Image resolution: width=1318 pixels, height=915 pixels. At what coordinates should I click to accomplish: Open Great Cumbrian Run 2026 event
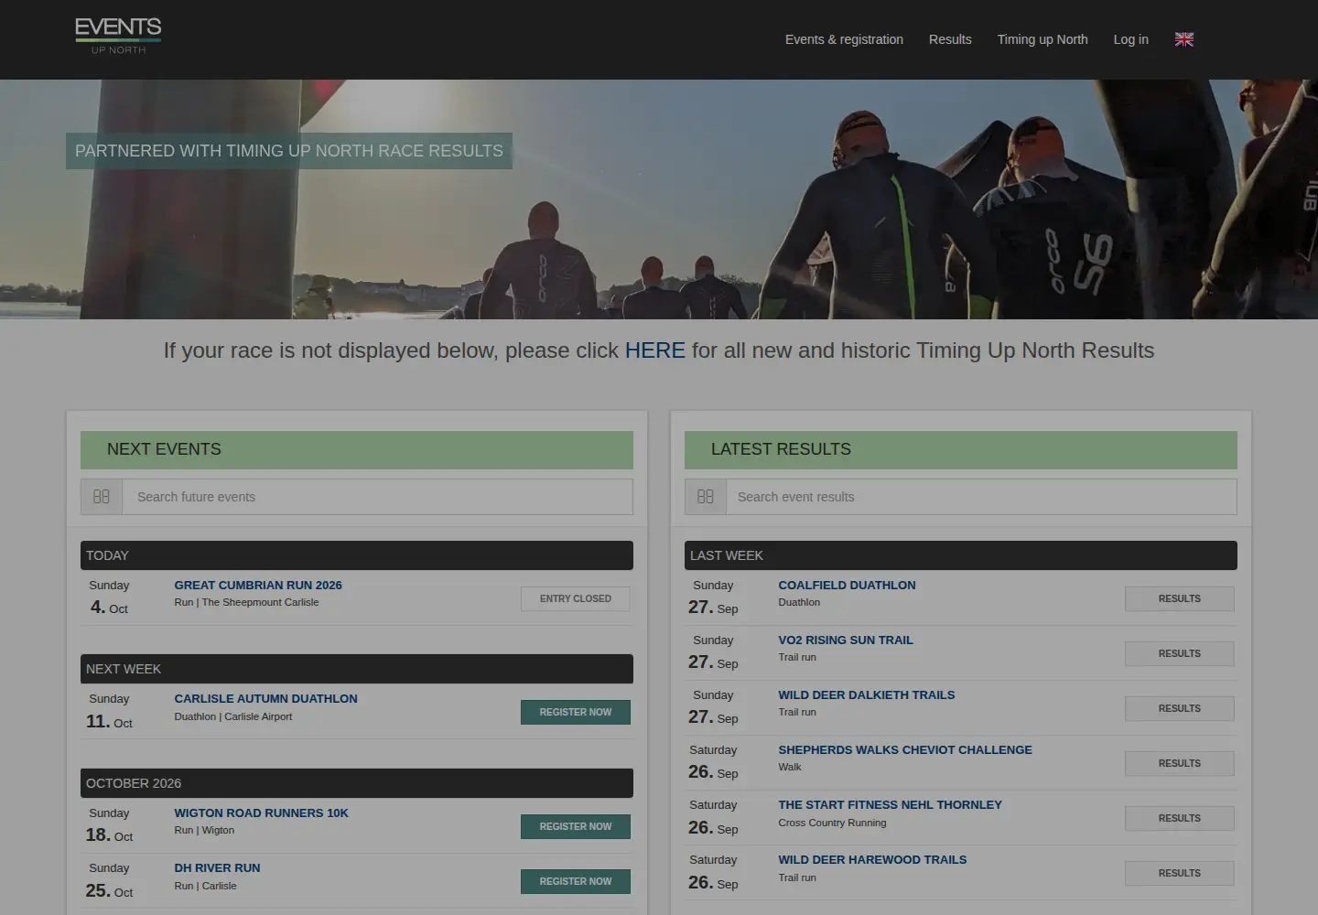point(258,586)
